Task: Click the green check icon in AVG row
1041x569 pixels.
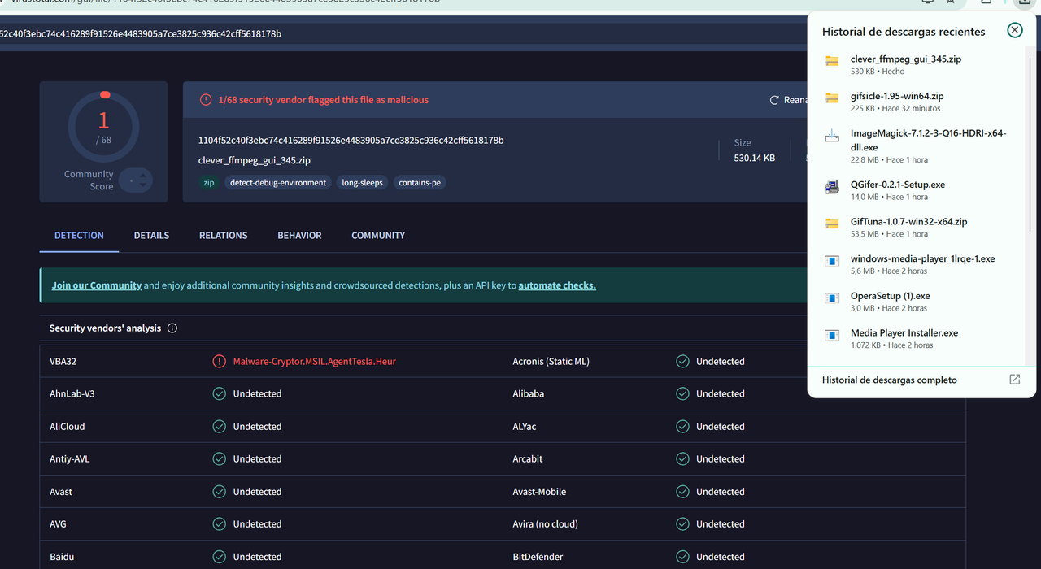Action: click(220, 524)
